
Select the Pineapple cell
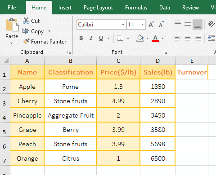[x=27, y=115]
